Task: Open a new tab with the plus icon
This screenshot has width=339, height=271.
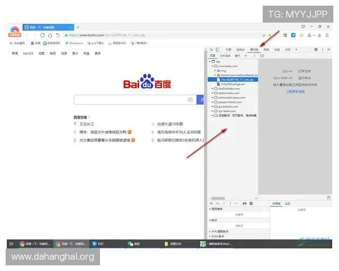Action: 78,27
